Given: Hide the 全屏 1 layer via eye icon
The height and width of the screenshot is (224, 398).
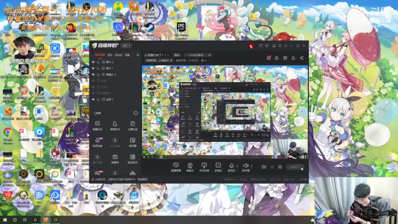Looking at the screenshot, I should (x=93, y=99).
